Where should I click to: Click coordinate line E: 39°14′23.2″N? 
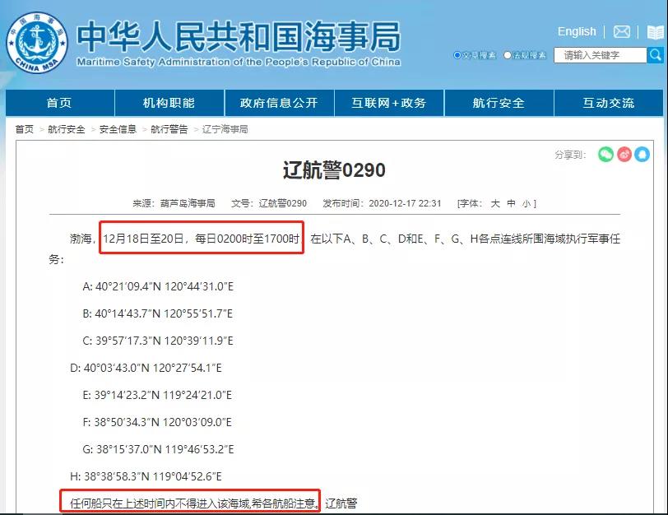pos(157,395)
